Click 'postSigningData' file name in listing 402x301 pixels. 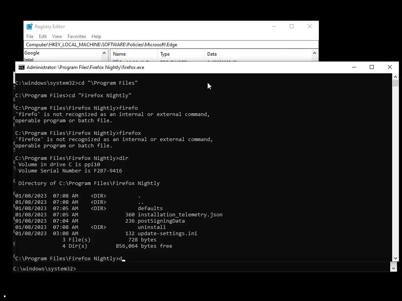coord(161,221)
